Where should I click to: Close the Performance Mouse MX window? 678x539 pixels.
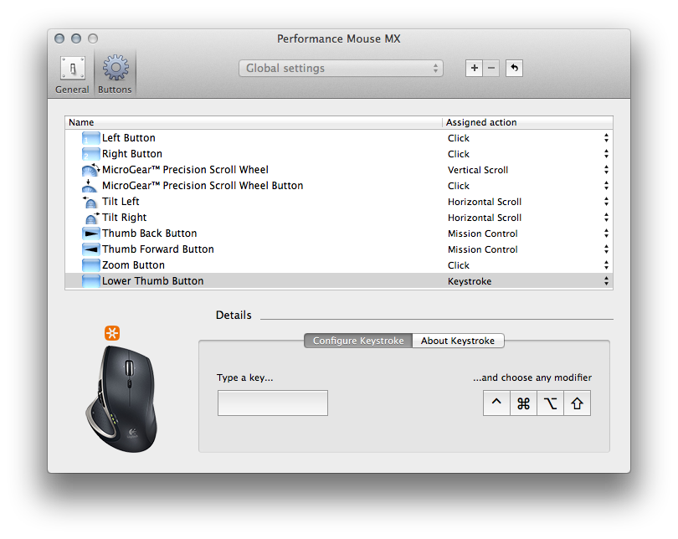click(59, 38)
